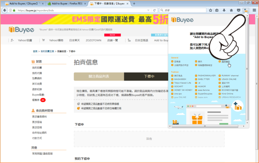Click the Tokyo Kawaii Life link
The width and height of the screenshot is (259, 163).
[183, 83]
